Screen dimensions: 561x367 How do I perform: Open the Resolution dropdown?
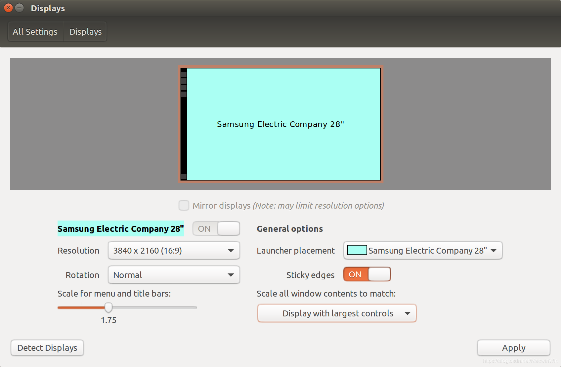tap(174, 250)
